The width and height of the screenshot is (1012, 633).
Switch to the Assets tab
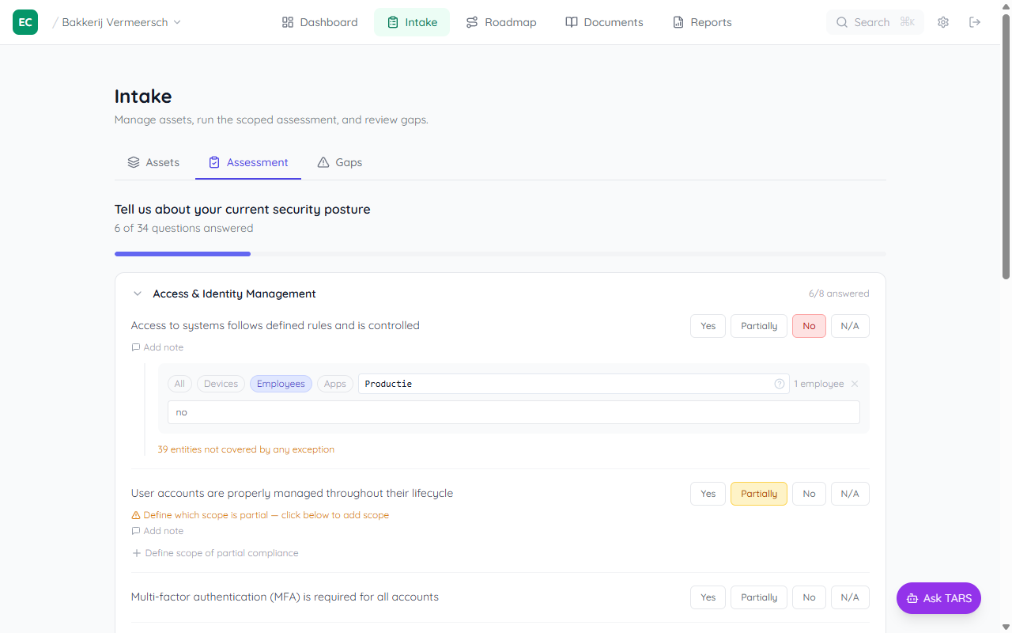[153, 162]
